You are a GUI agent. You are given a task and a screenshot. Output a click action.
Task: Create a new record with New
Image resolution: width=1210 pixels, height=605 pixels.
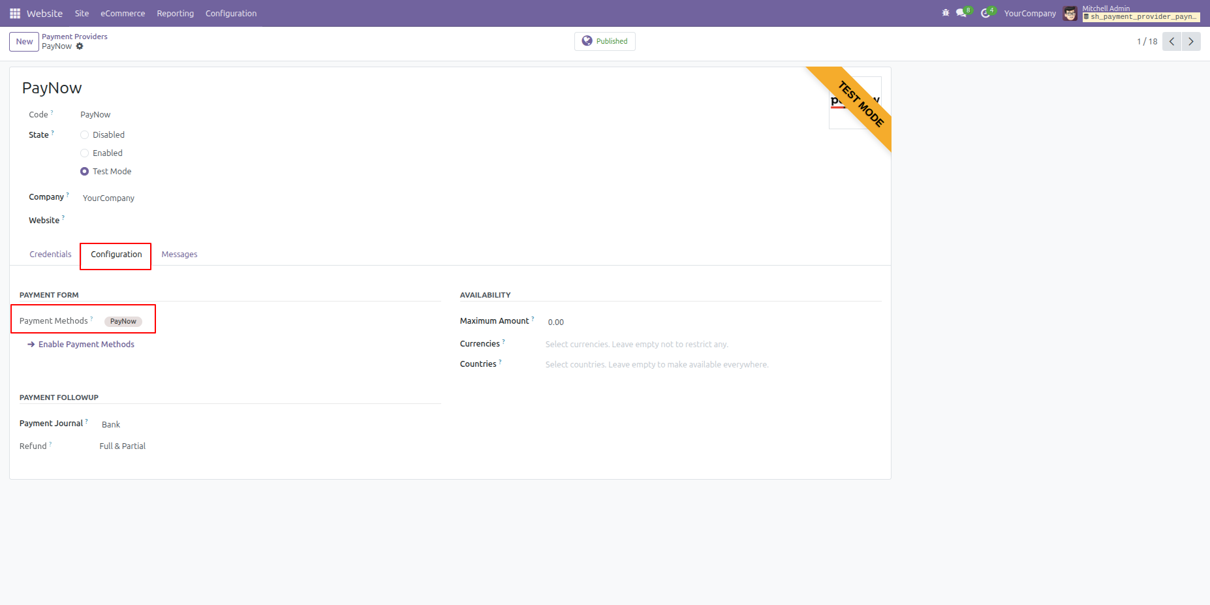(x=24, y=41)
